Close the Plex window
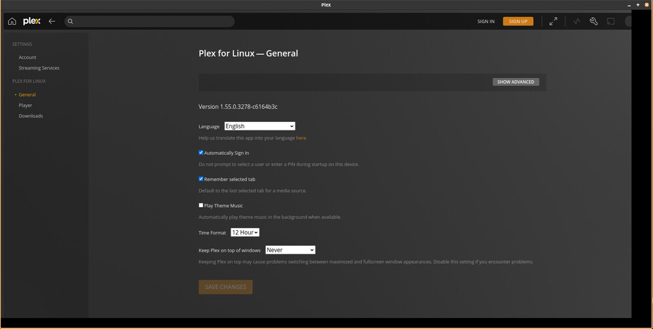This screenshot has width=653, height=329. coord(646,5)
